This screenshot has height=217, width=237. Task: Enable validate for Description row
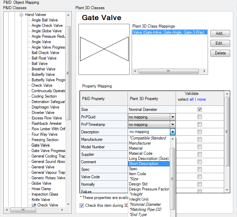pyautogui.click(x=199, y=132)
